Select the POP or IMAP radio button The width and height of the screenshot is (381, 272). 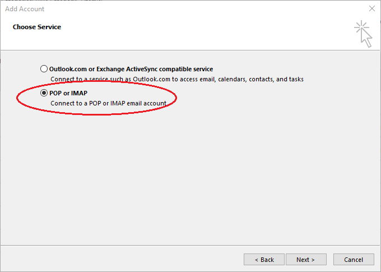pyautogui.click(x=44, y=93)
